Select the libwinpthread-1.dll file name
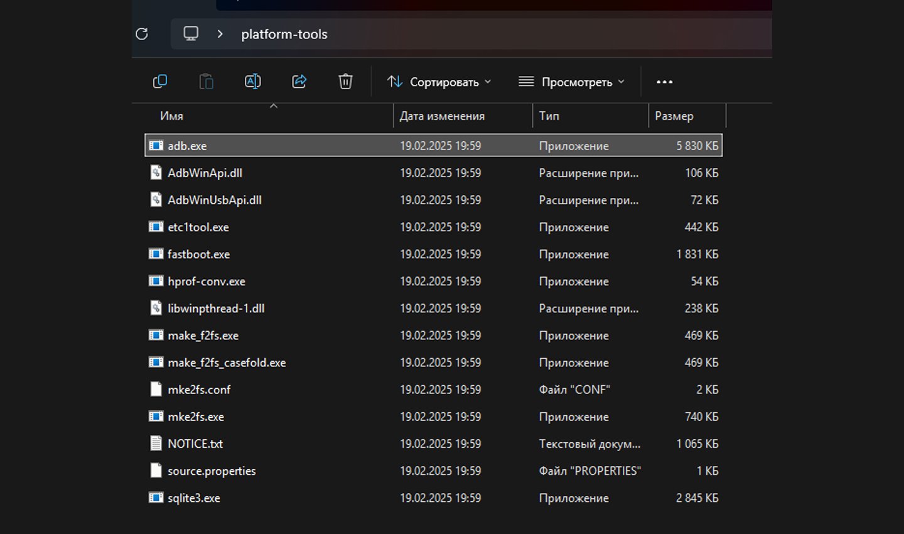This screenshot has height=534, width=904. click(x=216, y=308)
